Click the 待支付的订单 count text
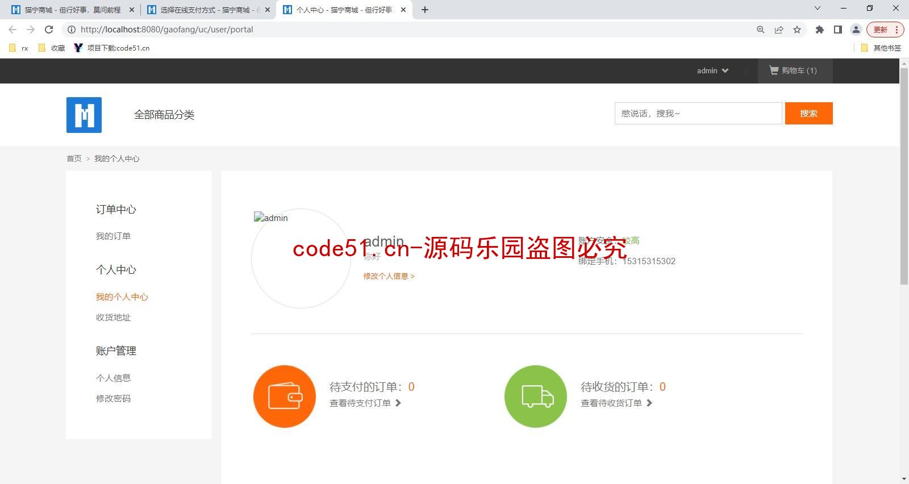Viewport: 909px width, 484px height. [x=372, y=387]
